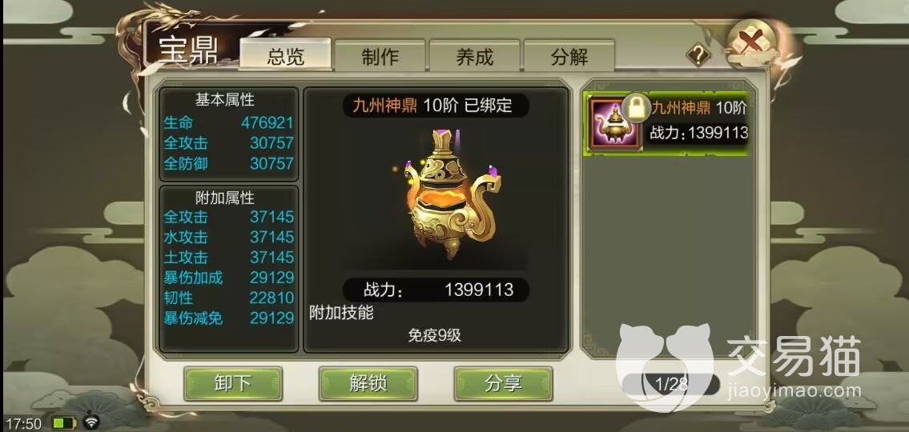Click the 分享 button
Screen dimensions: 909x432
[x=503, y=383]
